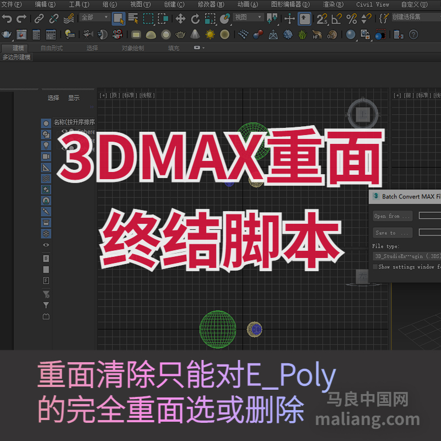Open the scene explorer 选择 menu
The image size is (441, 441).
point(53,98)
